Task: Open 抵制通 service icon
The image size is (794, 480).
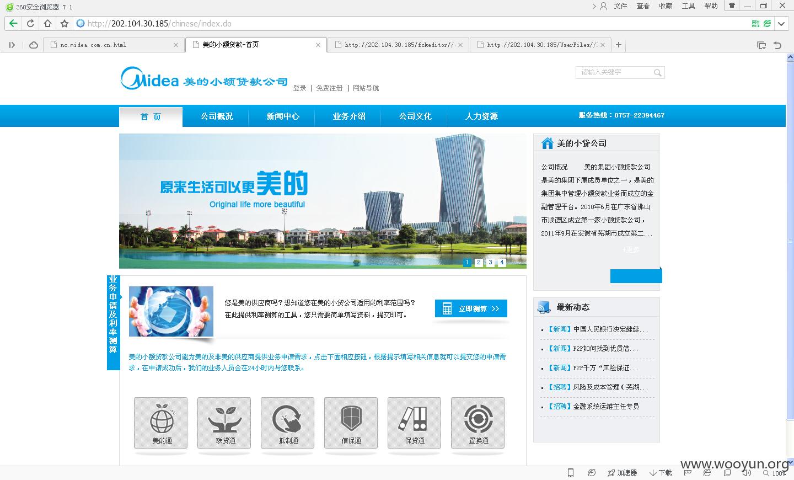Action: coord(287,423)
